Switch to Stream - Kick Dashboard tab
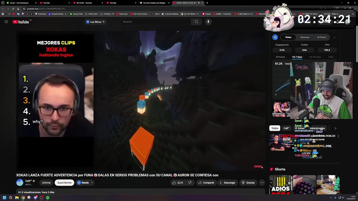Screen dimensions: 358x201 click(x=19, y=3)
